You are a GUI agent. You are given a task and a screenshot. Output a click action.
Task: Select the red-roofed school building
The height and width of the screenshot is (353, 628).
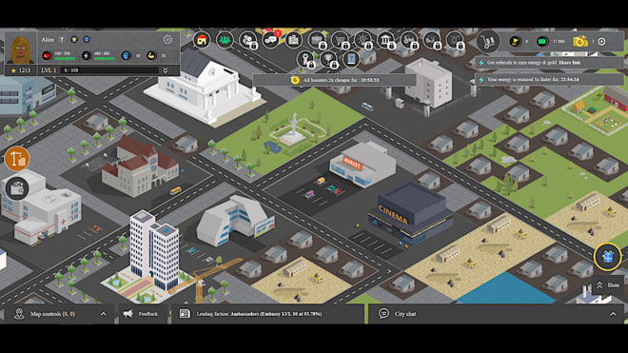139,167
